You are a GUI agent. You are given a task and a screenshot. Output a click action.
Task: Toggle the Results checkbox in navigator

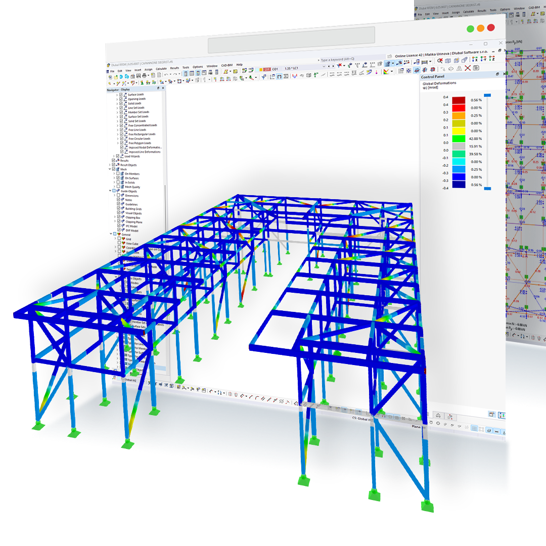pyautogui.click(x=114, y=160)
